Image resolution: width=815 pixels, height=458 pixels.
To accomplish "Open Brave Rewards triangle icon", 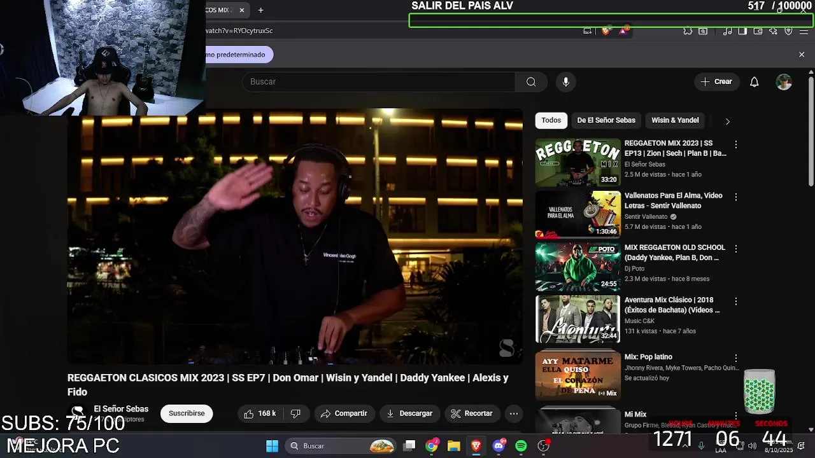I will (623, 31).
